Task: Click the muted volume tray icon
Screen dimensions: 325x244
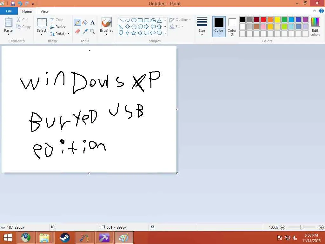Action: [x=295, y=238]
